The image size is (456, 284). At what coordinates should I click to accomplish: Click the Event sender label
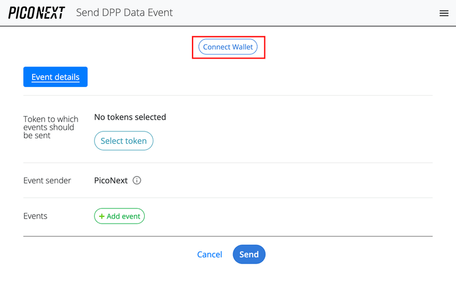[47, 180]
